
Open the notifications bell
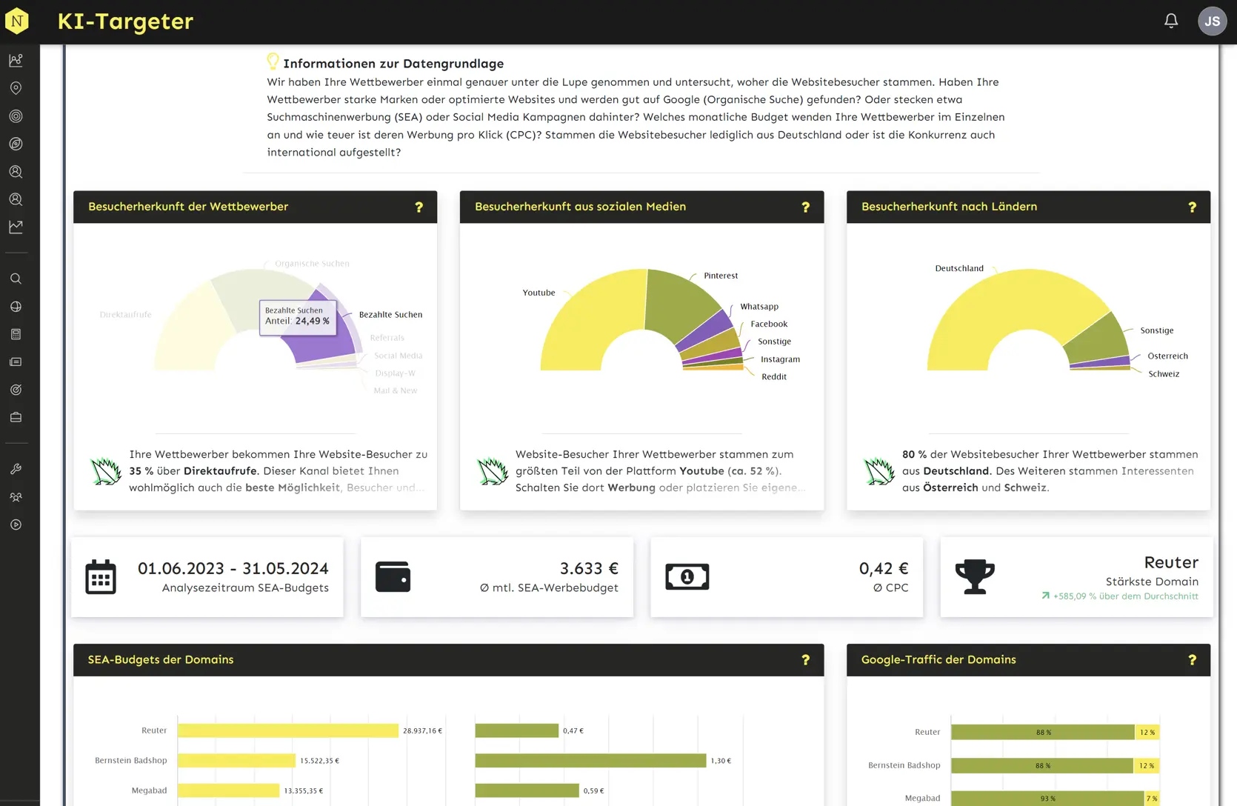[x=1171, y=21]
